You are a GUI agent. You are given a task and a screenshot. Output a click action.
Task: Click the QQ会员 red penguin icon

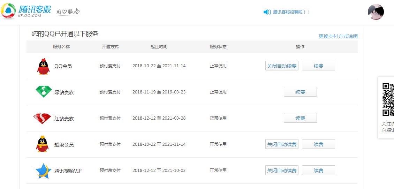43,67
